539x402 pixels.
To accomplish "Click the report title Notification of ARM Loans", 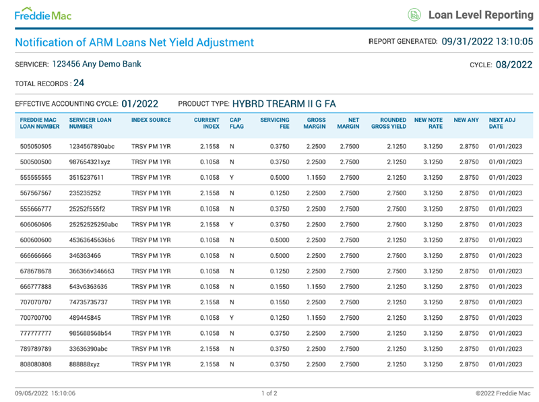I will pos(135,42).
